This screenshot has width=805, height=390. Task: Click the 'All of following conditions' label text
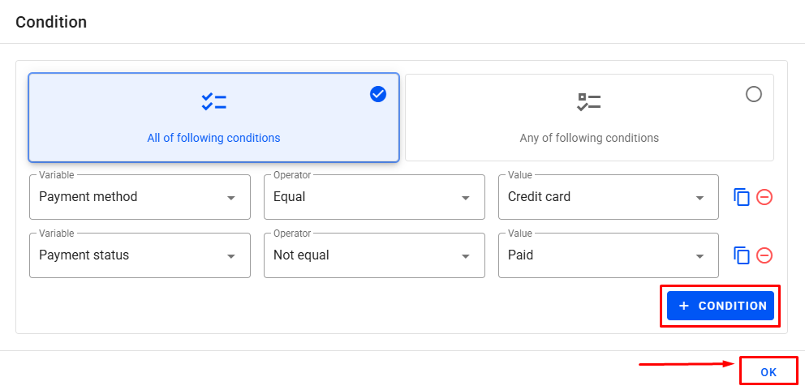point(213,138)
